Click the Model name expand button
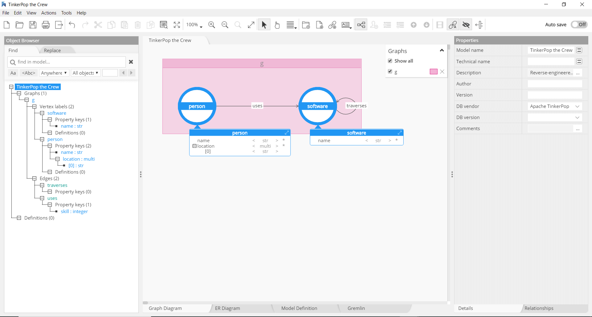Viewport: 592px width, 317px height. (579, 50)
